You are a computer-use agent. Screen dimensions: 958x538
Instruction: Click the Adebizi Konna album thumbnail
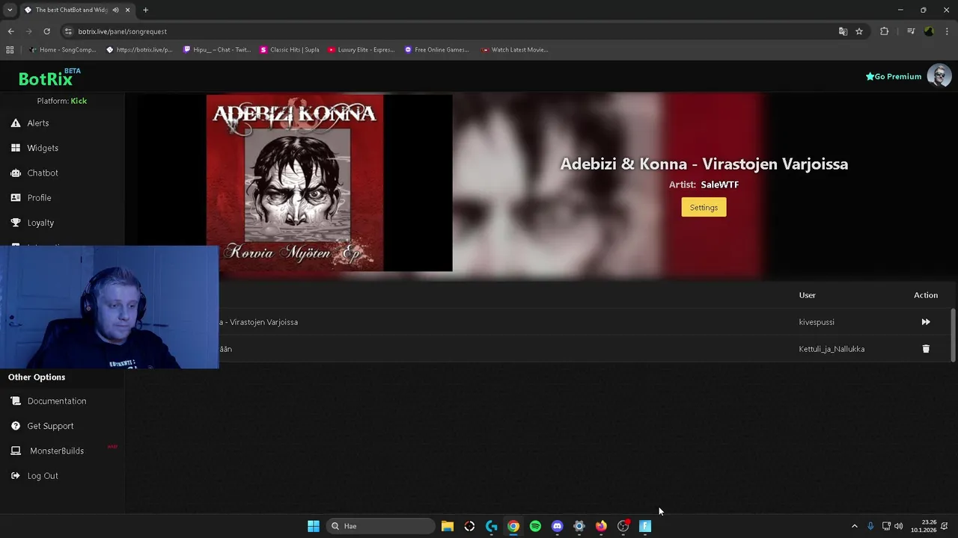click(295, 183)
